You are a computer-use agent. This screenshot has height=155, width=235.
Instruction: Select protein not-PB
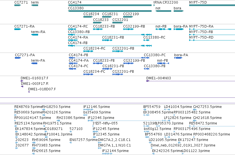[163, 63]
